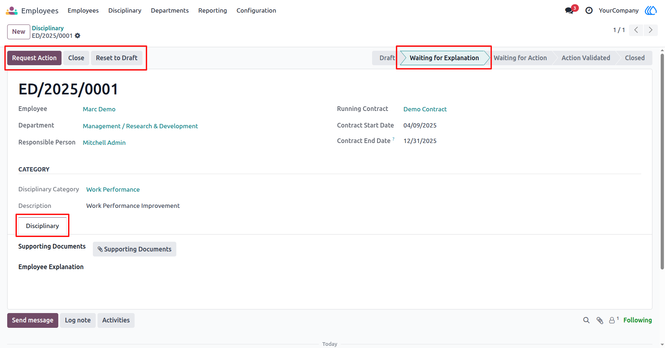Image resolution: width=665 pixels, height=348 pixels.
Task: Select the Closed status stage
Action: [x=635, y=58]
